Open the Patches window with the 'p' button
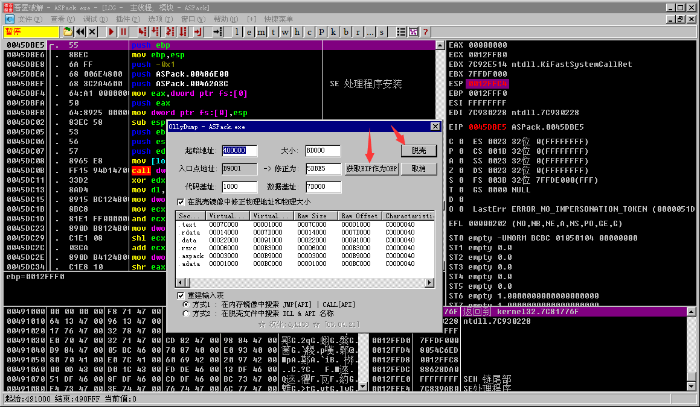Viewport: 700px width, 407px height. point(321,31)
